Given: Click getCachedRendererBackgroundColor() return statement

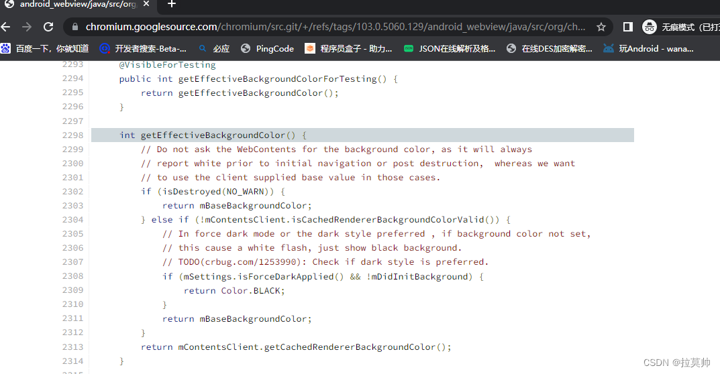Looking at the screenshot, I should pyautogui.click(x=296, y=347).
